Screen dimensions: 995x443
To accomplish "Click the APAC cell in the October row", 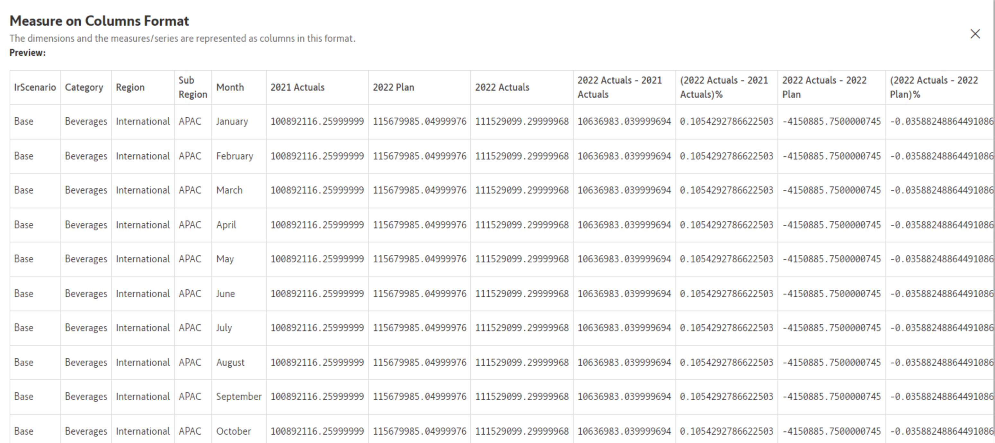I will (190, 431).
